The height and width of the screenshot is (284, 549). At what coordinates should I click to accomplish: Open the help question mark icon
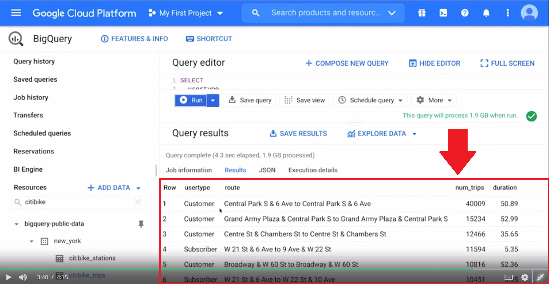[465, 13]
